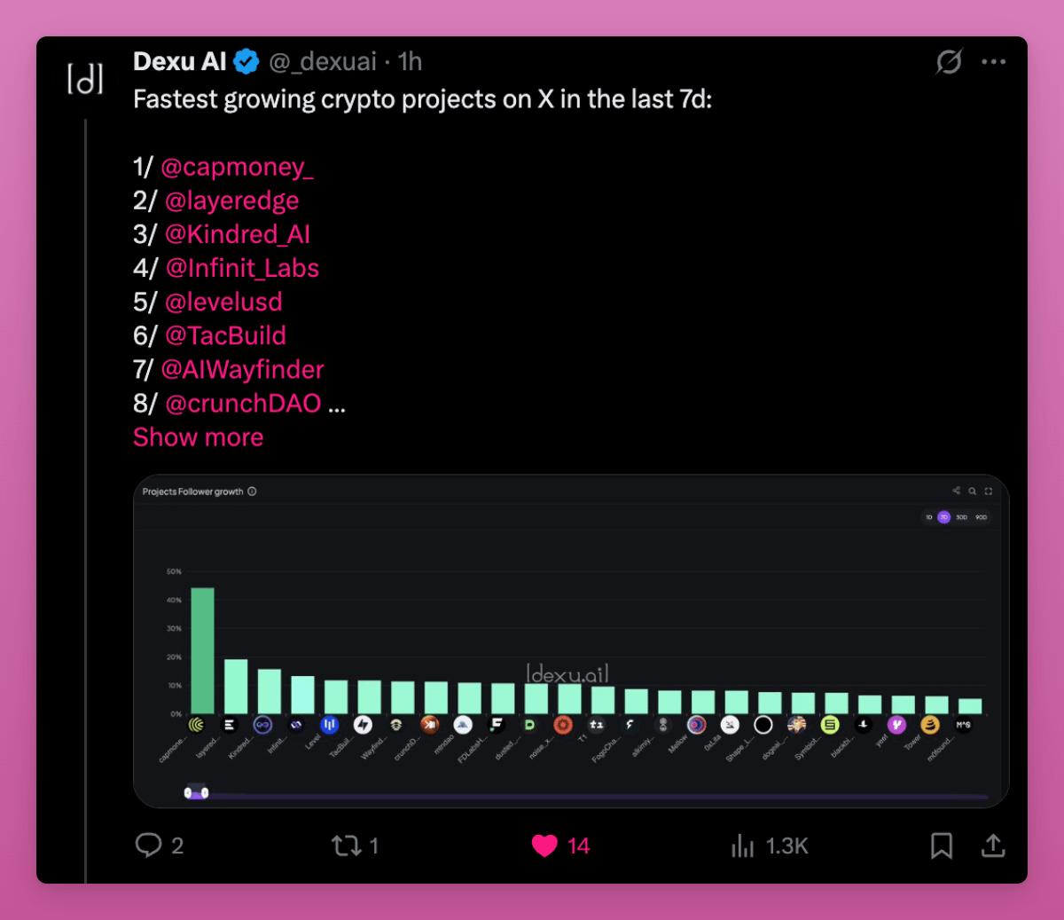
Task: Share the post via share icon
Action: coord(993,845)
